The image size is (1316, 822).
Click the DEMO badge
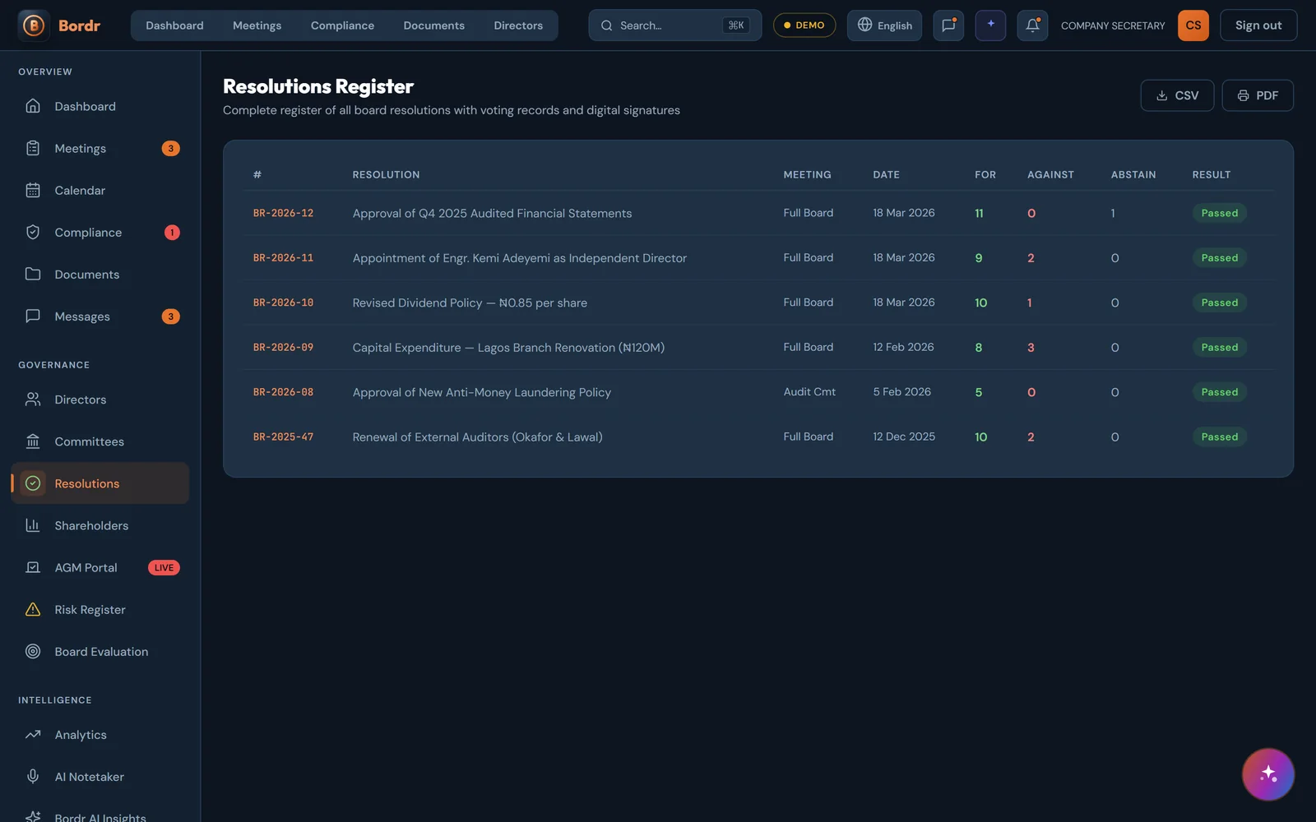pos(804,25)
